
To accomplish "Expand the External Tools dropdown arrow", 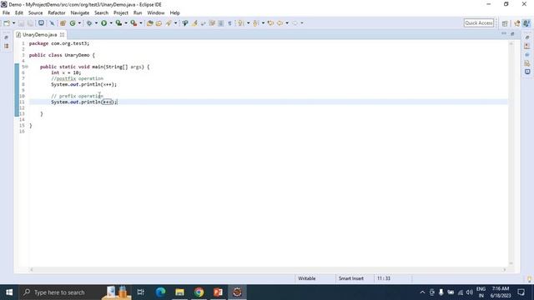I will coord(141,23).
